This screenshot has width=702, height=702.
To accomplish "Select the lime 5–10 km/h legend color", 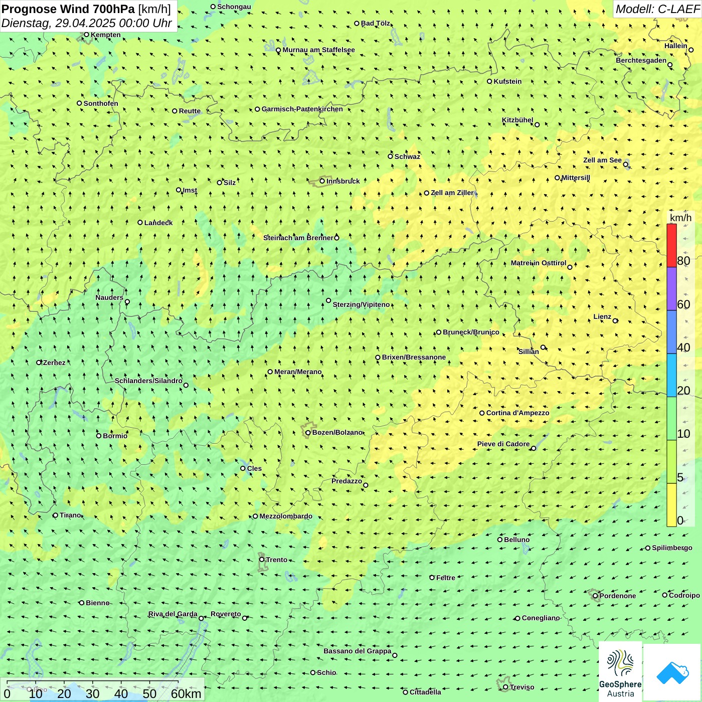I will 671,462.
